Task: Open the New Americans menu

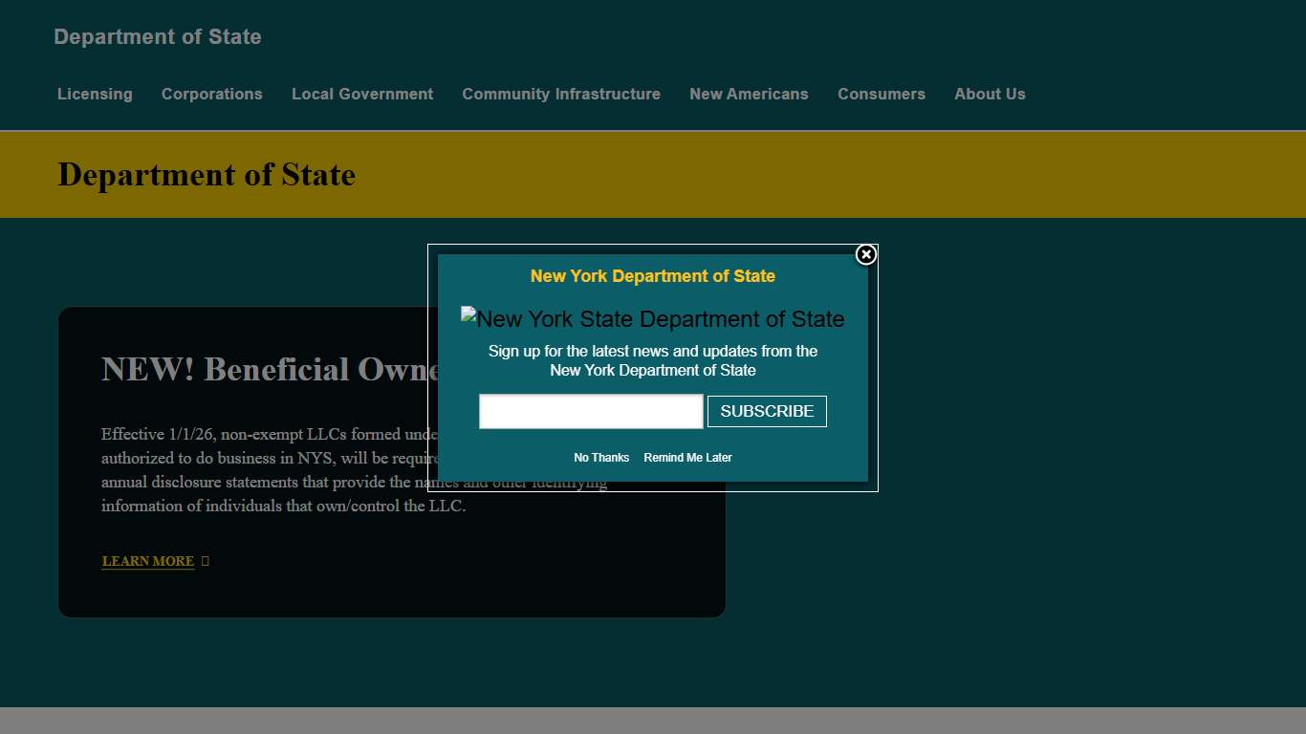Action: tap(749, 94)
